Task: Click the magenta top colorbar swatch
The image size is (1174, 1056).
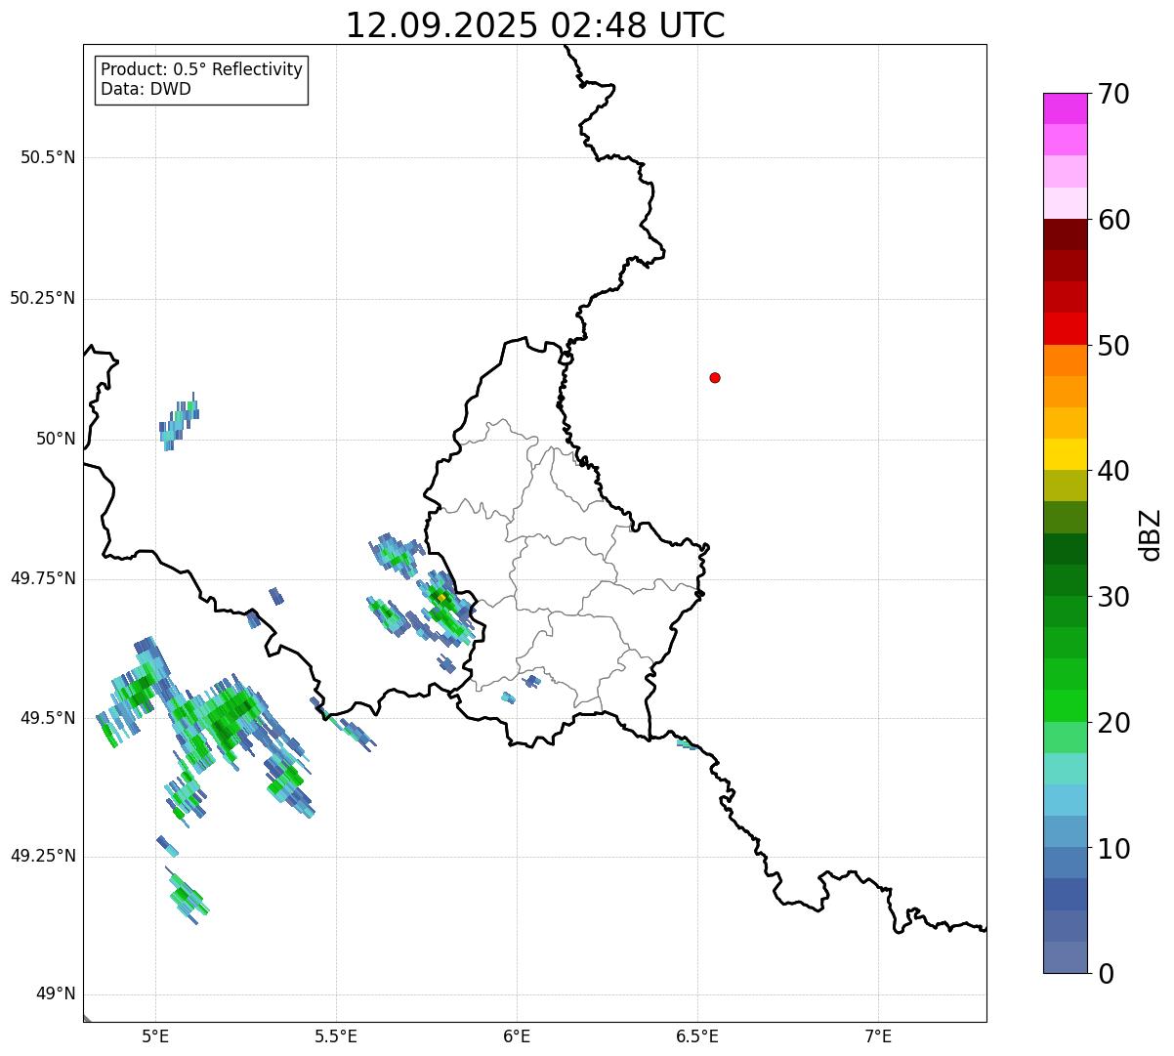Action: (x=1065, y=108)
